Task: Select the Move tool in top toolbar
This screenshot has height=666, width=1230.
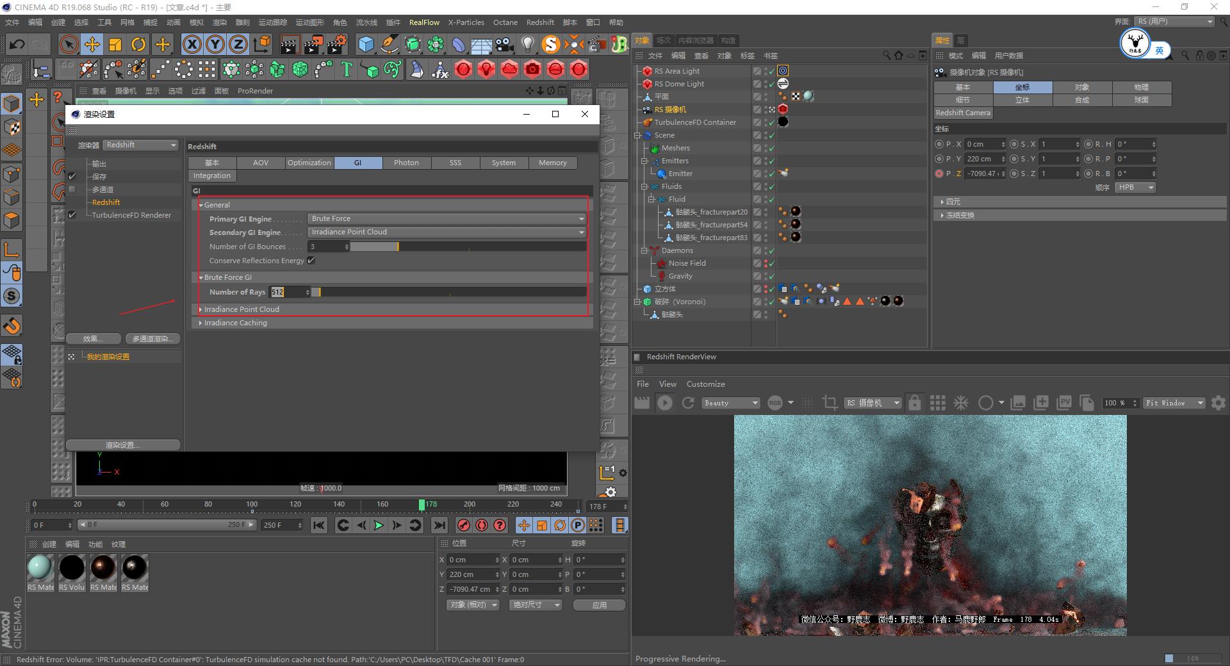Action: pyautogui.click(x=92, y=44)
